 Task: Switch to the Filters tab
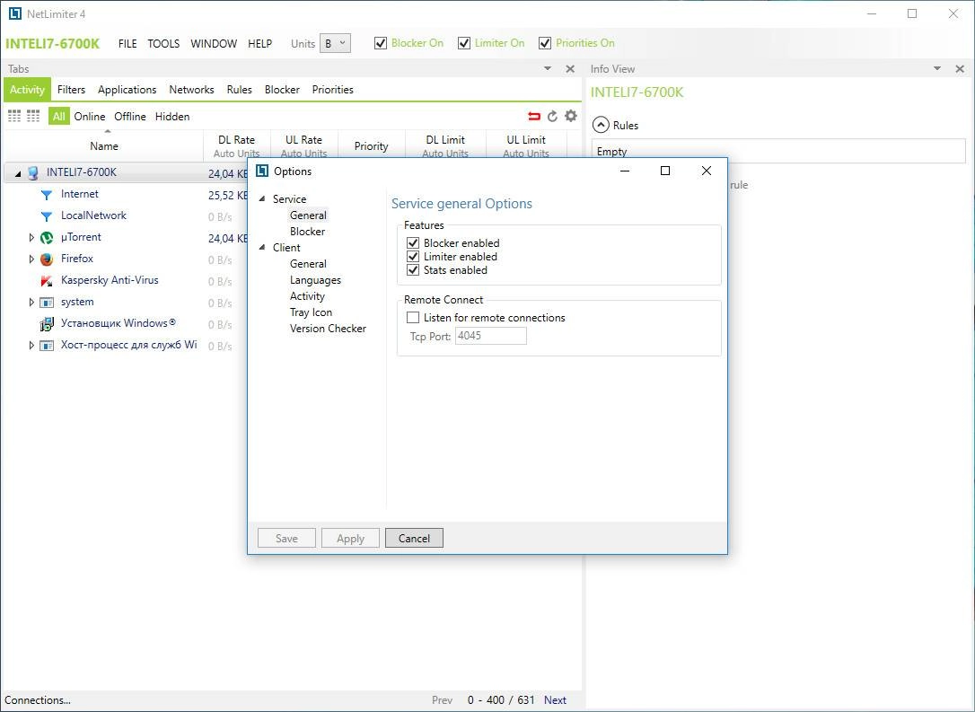(72, 90)
